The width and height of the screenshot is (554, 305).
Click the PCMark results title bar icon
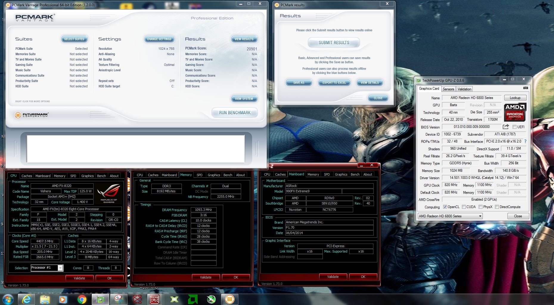click(277, 5)
